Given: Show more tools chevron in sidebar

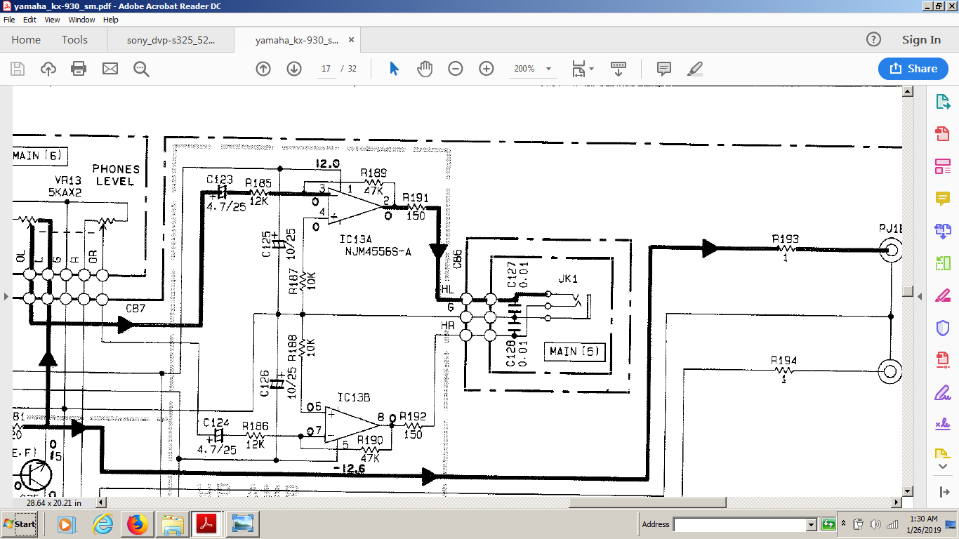Looking at the screenshot, I should click(x=943, y=467).
